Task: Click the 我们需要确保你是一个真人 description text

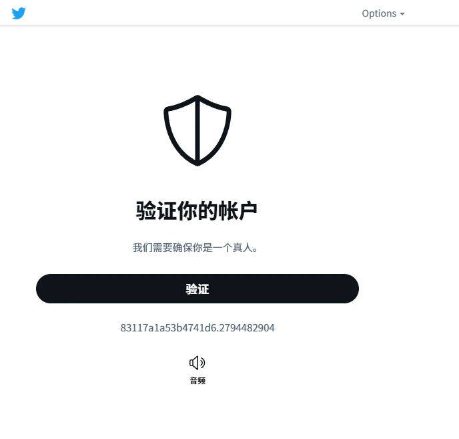Action: pyautogui.click(x=195, y=247)
